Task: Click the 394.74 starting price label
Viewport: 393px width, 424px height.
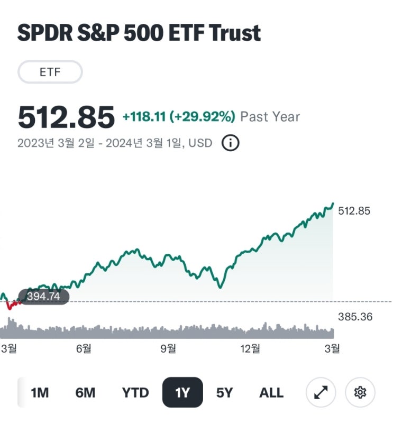Action: (x=43, y=297)
